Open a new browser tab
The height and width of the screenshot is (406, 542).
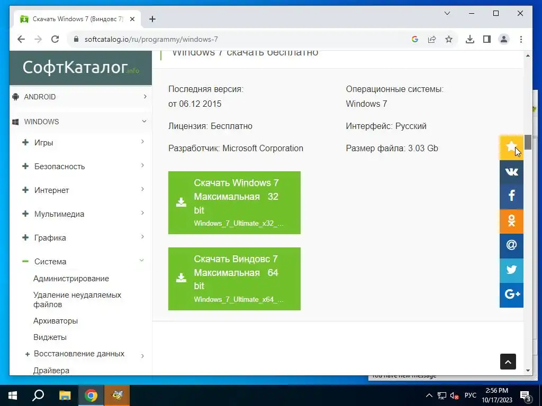(152, 19)
